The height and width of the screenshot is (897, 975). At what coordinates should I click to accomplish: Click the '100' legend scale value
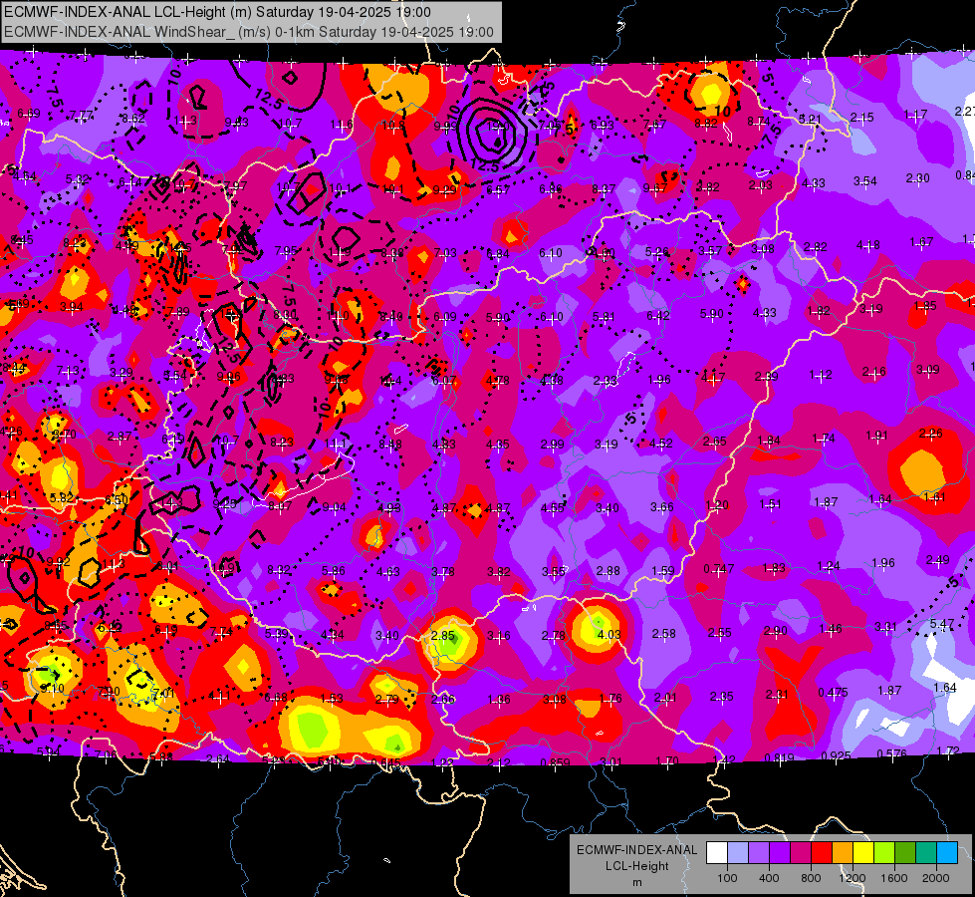[727, 878]
